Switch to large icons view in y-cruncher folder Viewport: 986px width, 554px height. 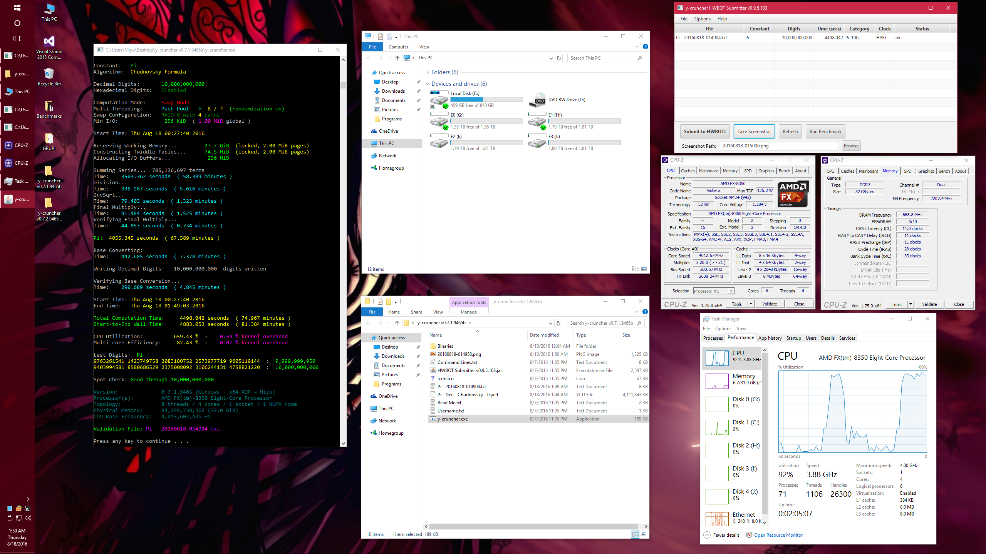click(644, 534)
